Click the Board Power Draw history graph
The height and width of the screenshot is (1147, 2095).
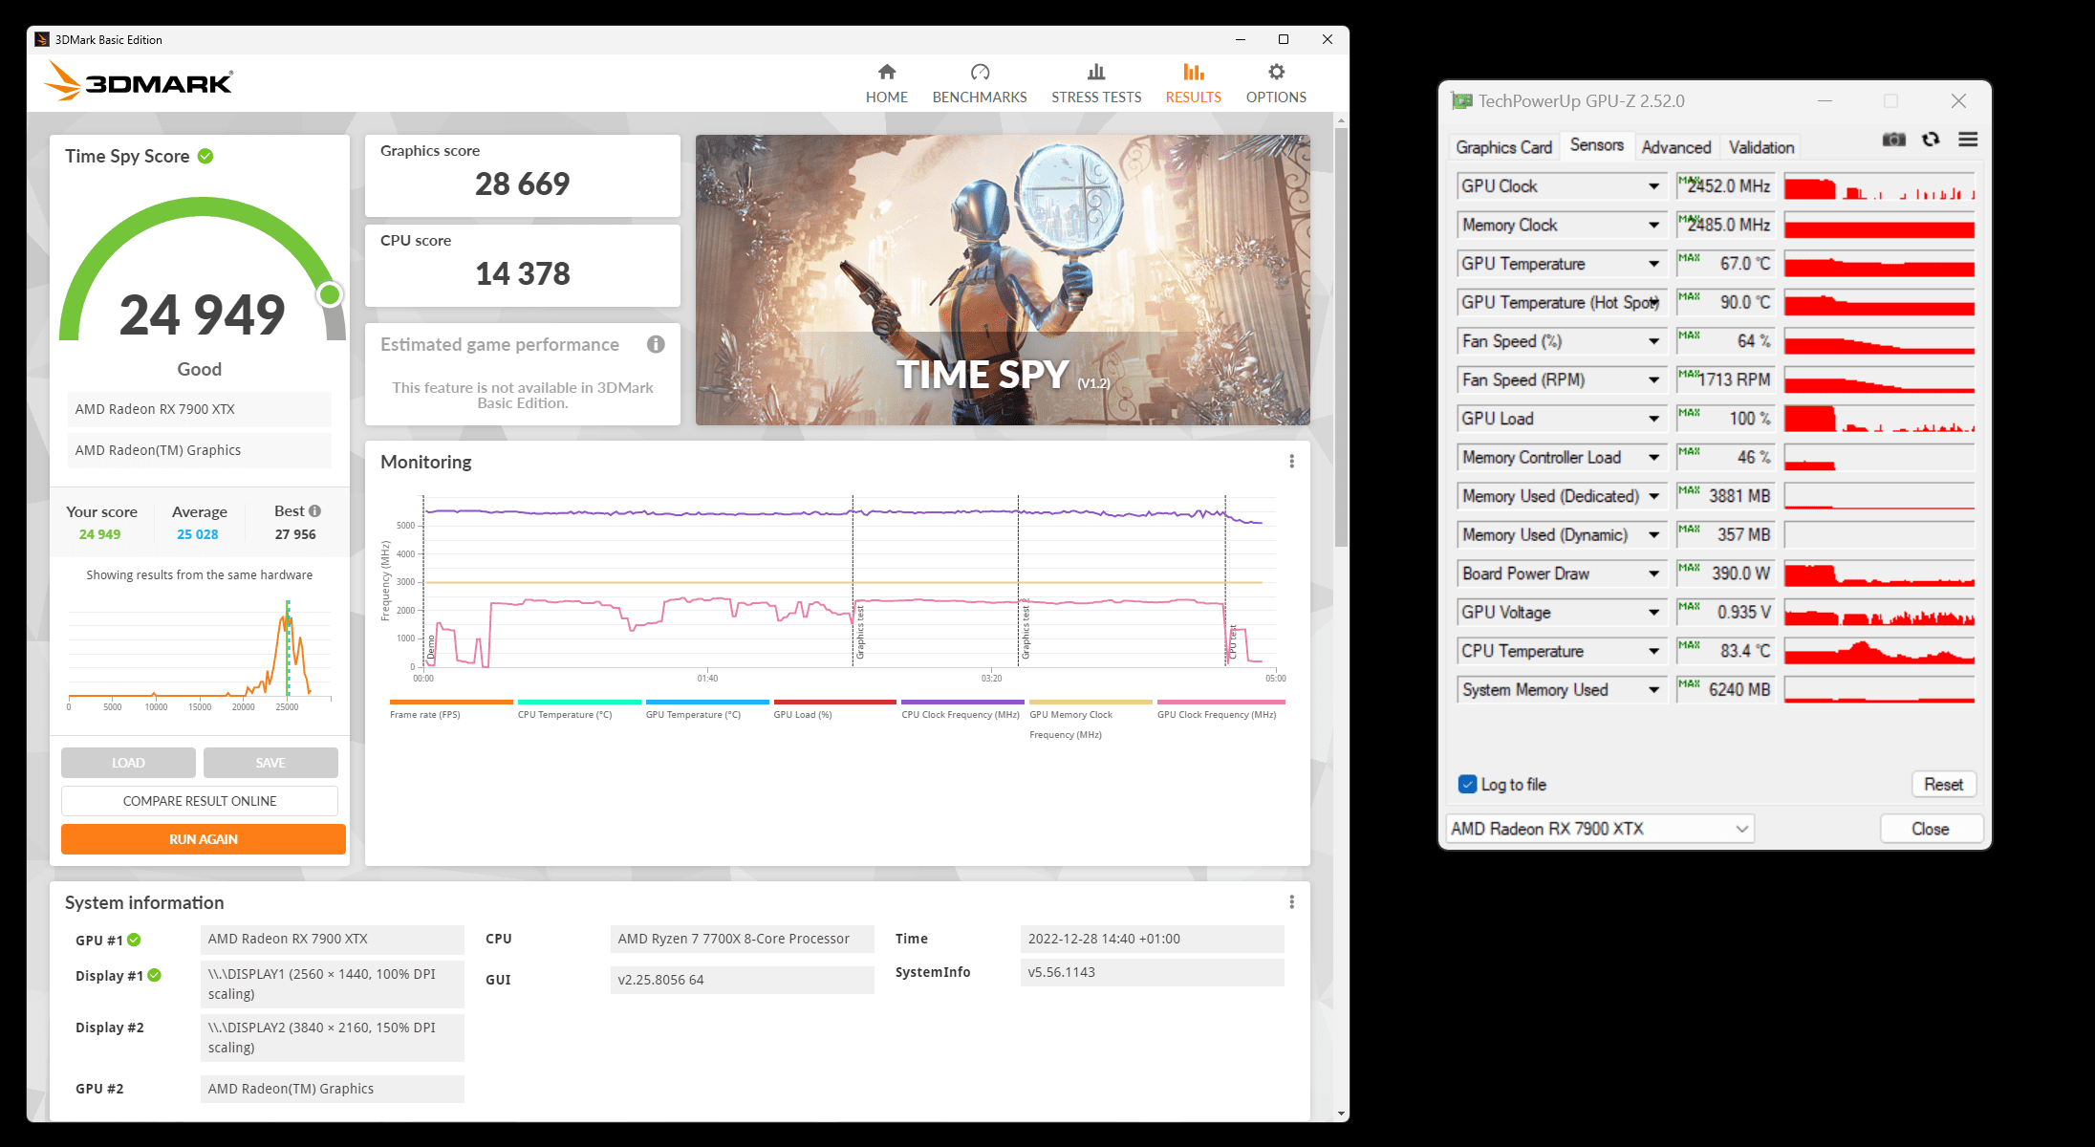[x=1879, y=573]
